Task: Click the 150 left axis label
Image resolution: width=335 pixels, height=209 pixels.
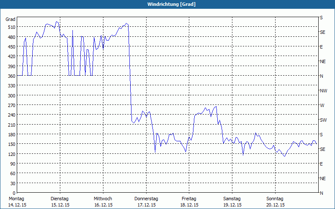Action: (12, 144)
